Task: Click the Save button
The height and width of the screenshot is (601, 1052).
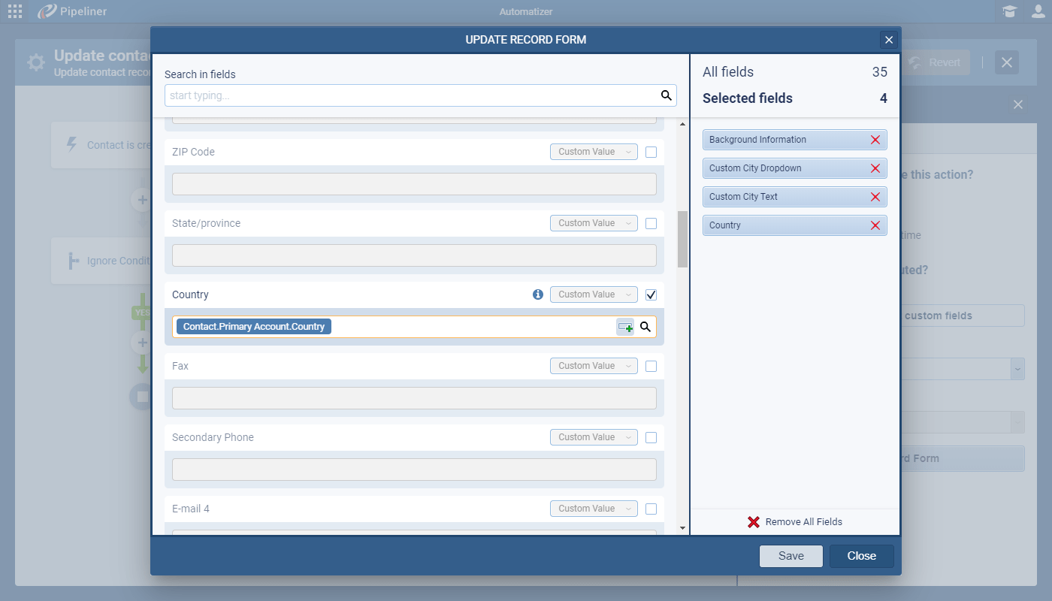Action: pyautogui.click(x=791, y=556)
